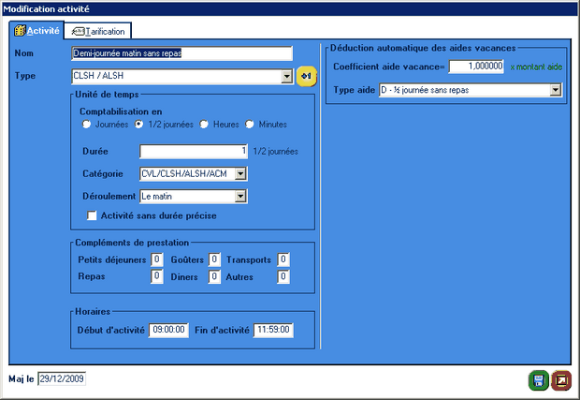This screenshot has width=580, height=400.
Task: Enable Activité sans durée précise checkbox
Action: click(92, 215)
